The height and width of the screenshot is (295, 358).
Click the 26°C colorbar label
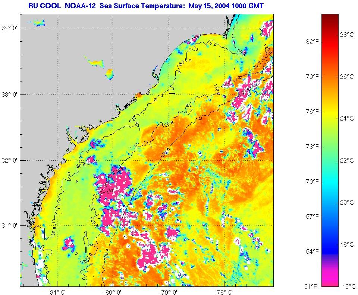pos(347,77)
